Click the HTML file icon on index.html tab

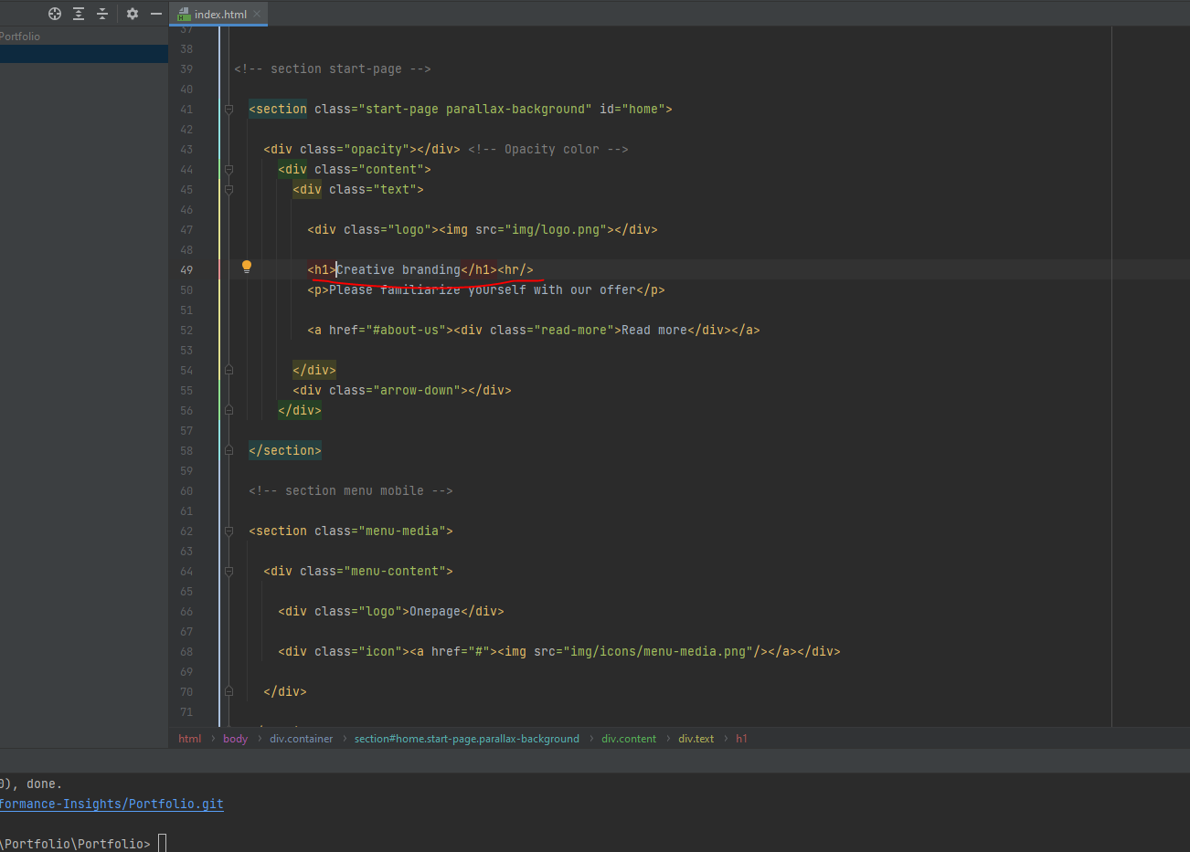coord(184,15)
